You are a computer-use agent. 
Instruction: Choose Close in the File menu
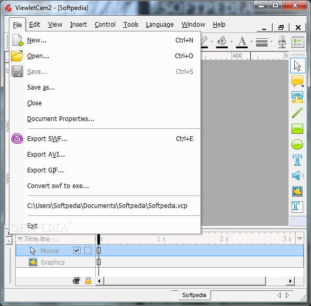pos(105,103)
